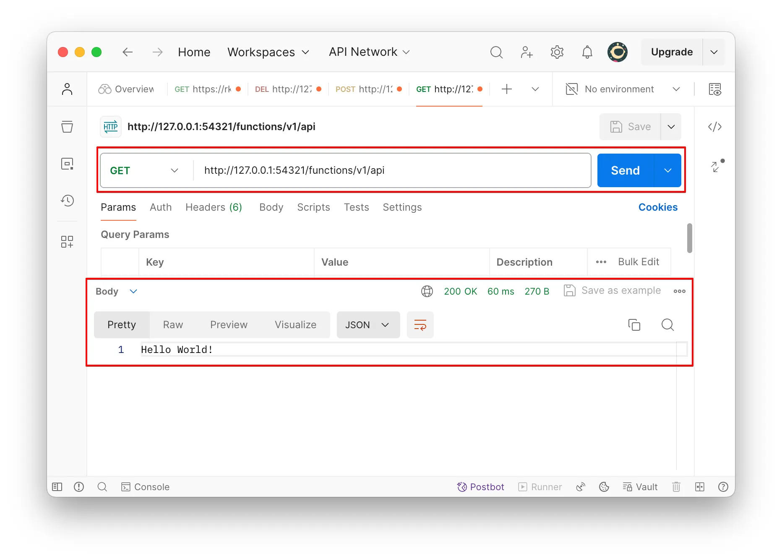Send the GET request
The height and width of the screenshot is (559, 782).
[x=625, y=170]
